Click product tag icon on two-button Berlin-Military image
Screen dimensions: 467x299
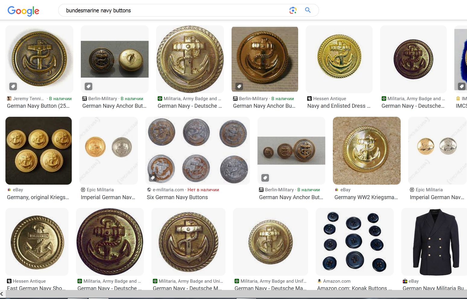tap(88, 86)
